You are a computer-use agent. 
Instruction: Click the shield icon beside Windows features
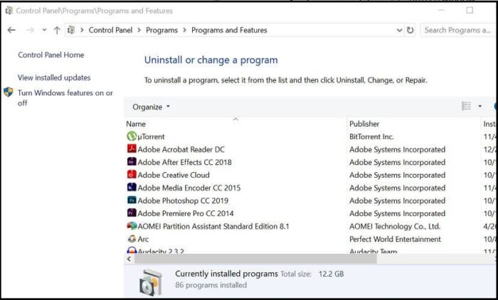[9, 92]
